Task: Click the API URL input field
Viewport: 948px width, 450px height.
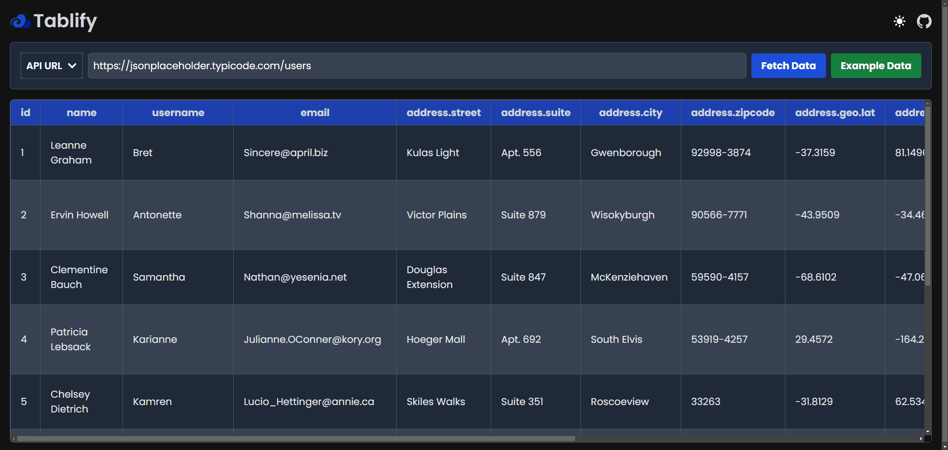Action: click(416, 66)
